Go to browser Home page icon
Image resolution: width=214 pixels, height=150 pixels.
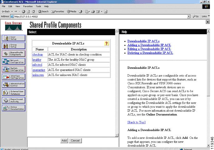pos(33,12)
